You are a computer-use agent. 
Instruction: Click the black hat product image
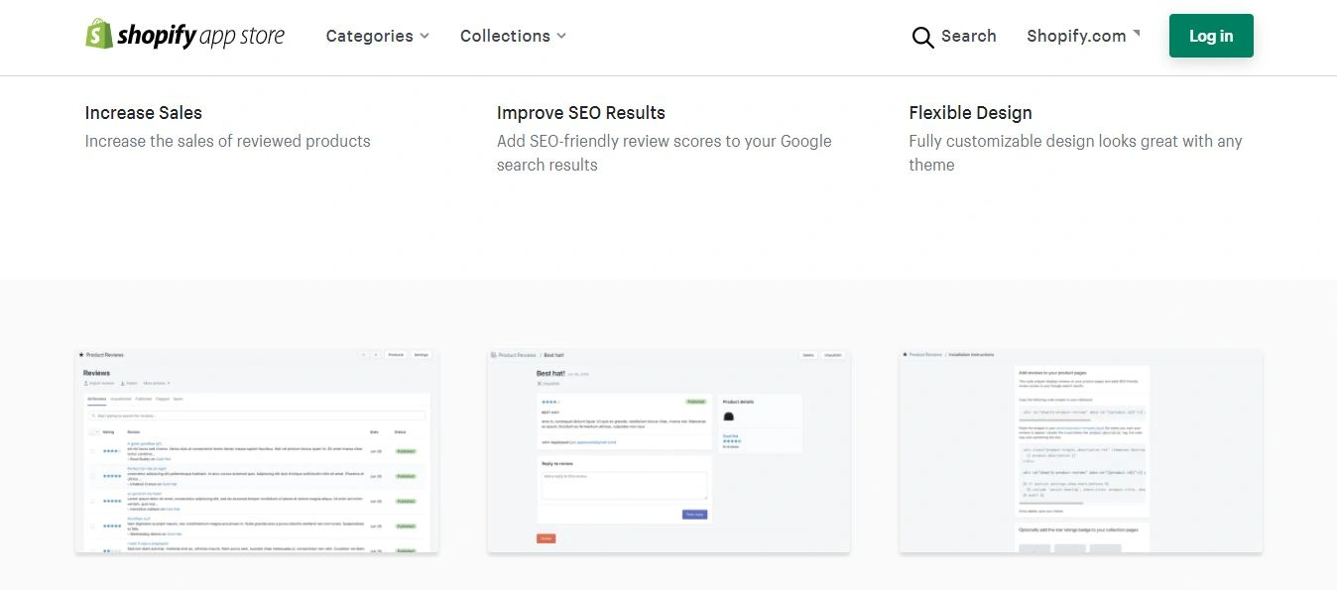[x=729, y=417]
